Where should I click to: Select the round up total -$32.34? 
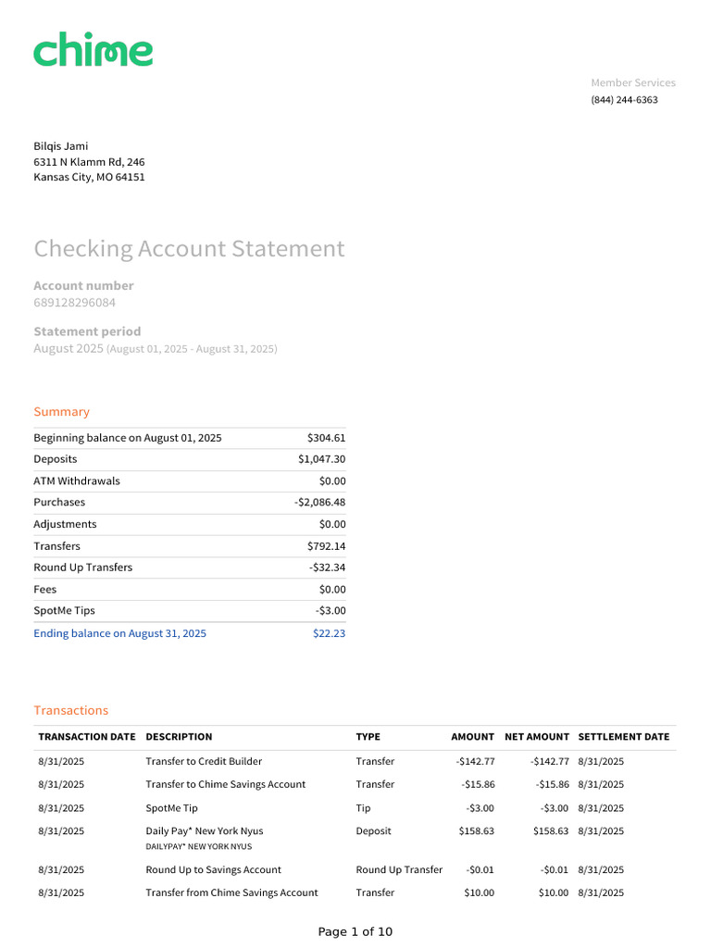tap(327, 568)
